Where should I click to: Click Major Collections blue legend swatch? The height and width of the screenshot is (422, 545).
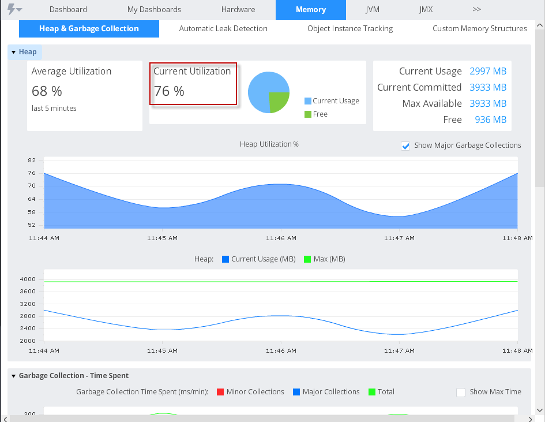[x=296, y=392]
